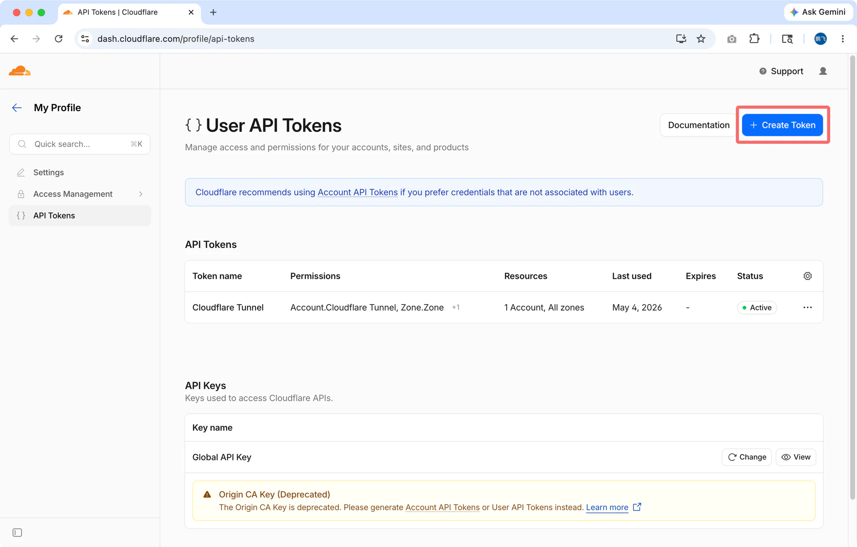Image resolution: width=857 pixels, height=547 pixels.
Task: Click the Permissions column header
Action: tap(315, 276)
